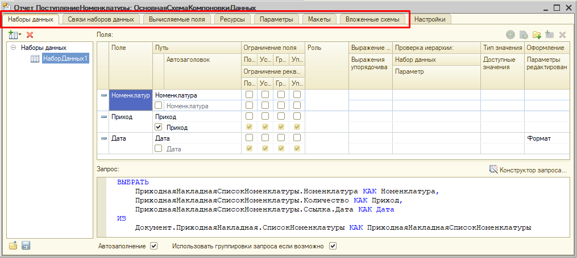Click the ИЗ keyword in query
Viewport: 577px width, 258px height.
click(x=122, y=218)
